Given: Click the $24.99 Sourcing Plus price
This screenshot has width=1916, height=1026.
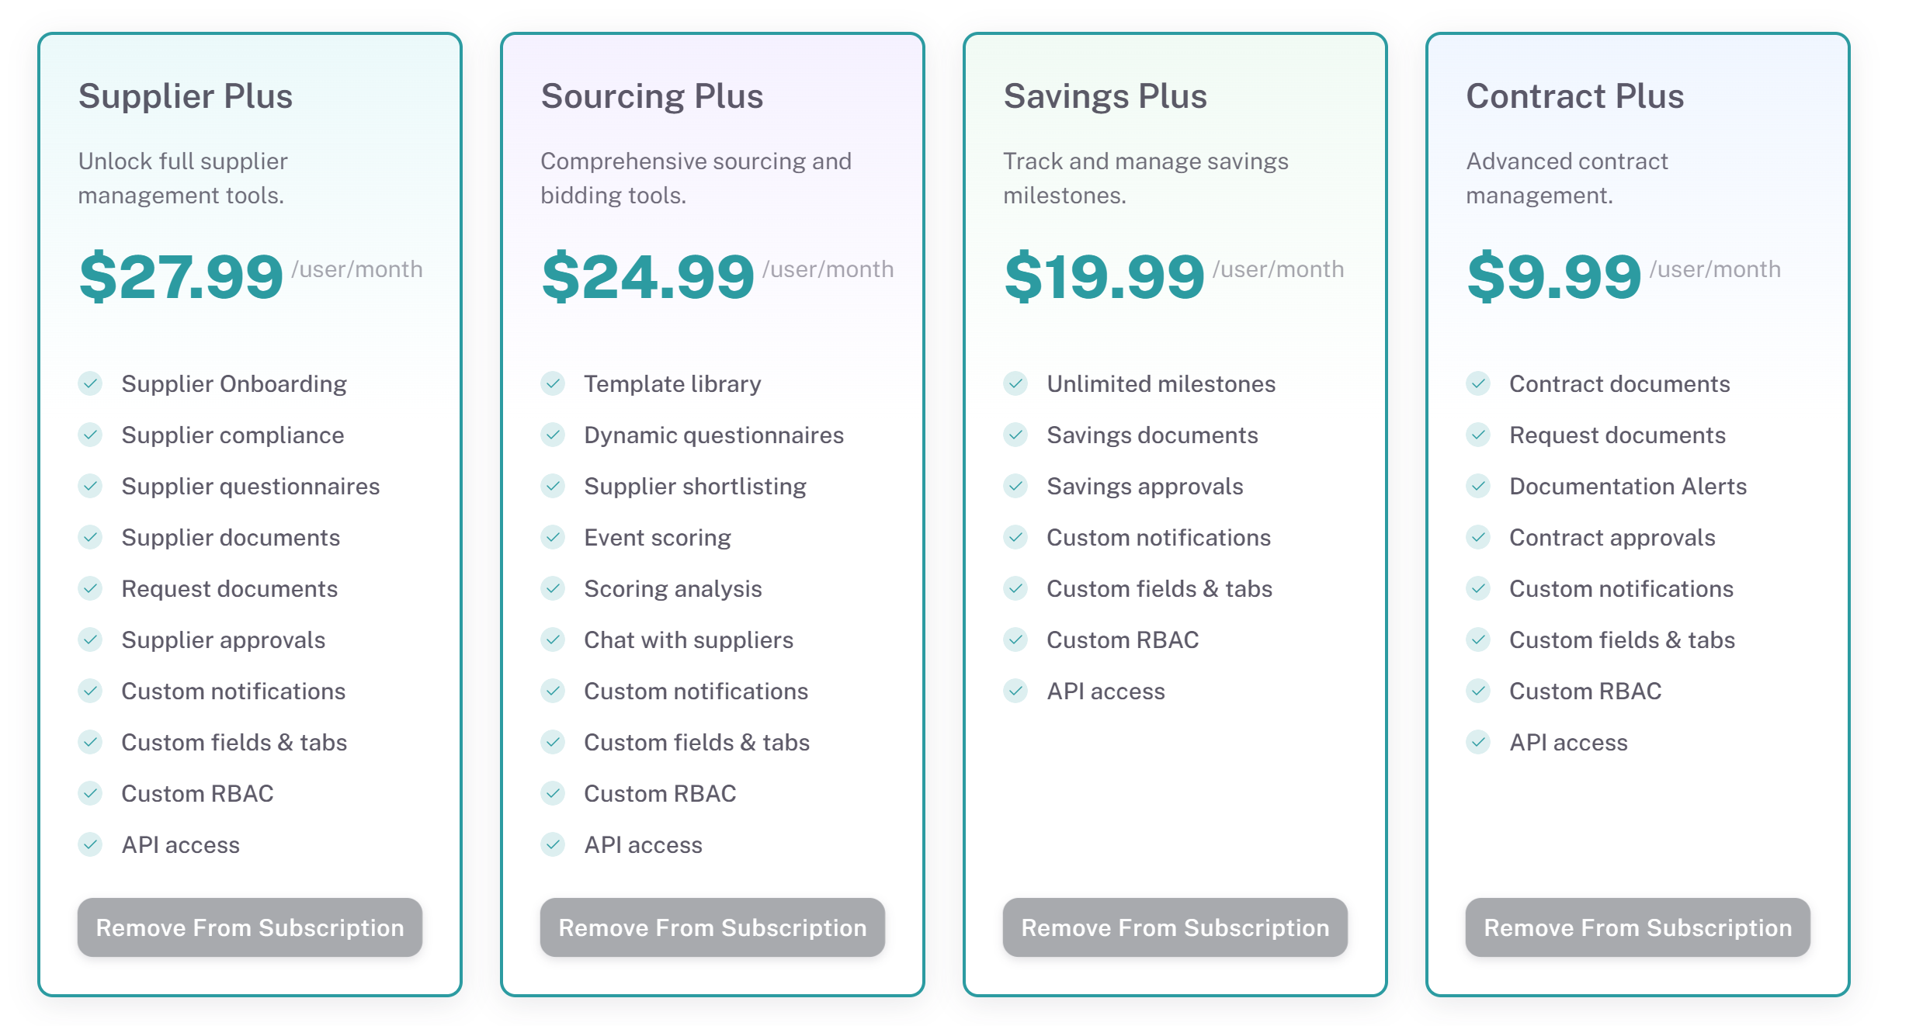Looking at the screenshot, I should pos(648,276).
